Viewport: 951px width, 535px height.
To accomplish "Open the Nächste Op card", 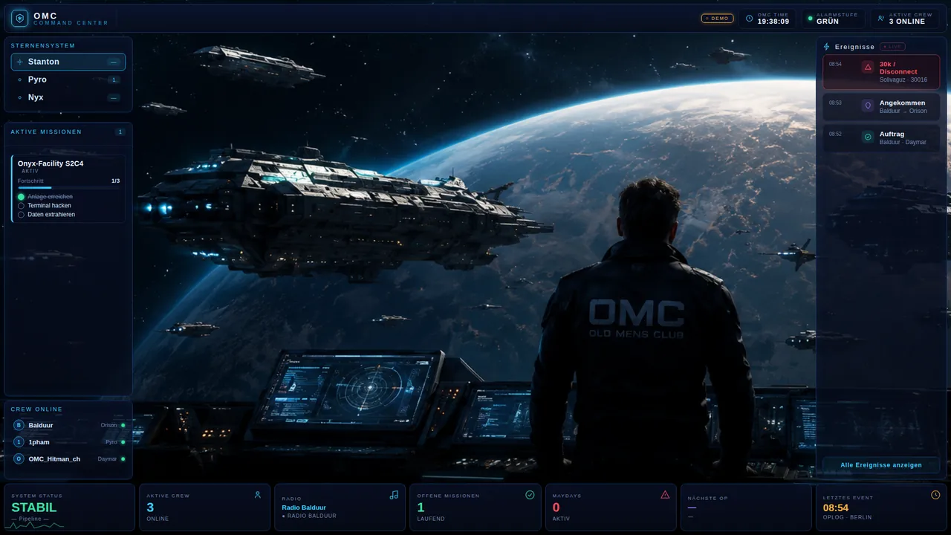I will point(746,508).
